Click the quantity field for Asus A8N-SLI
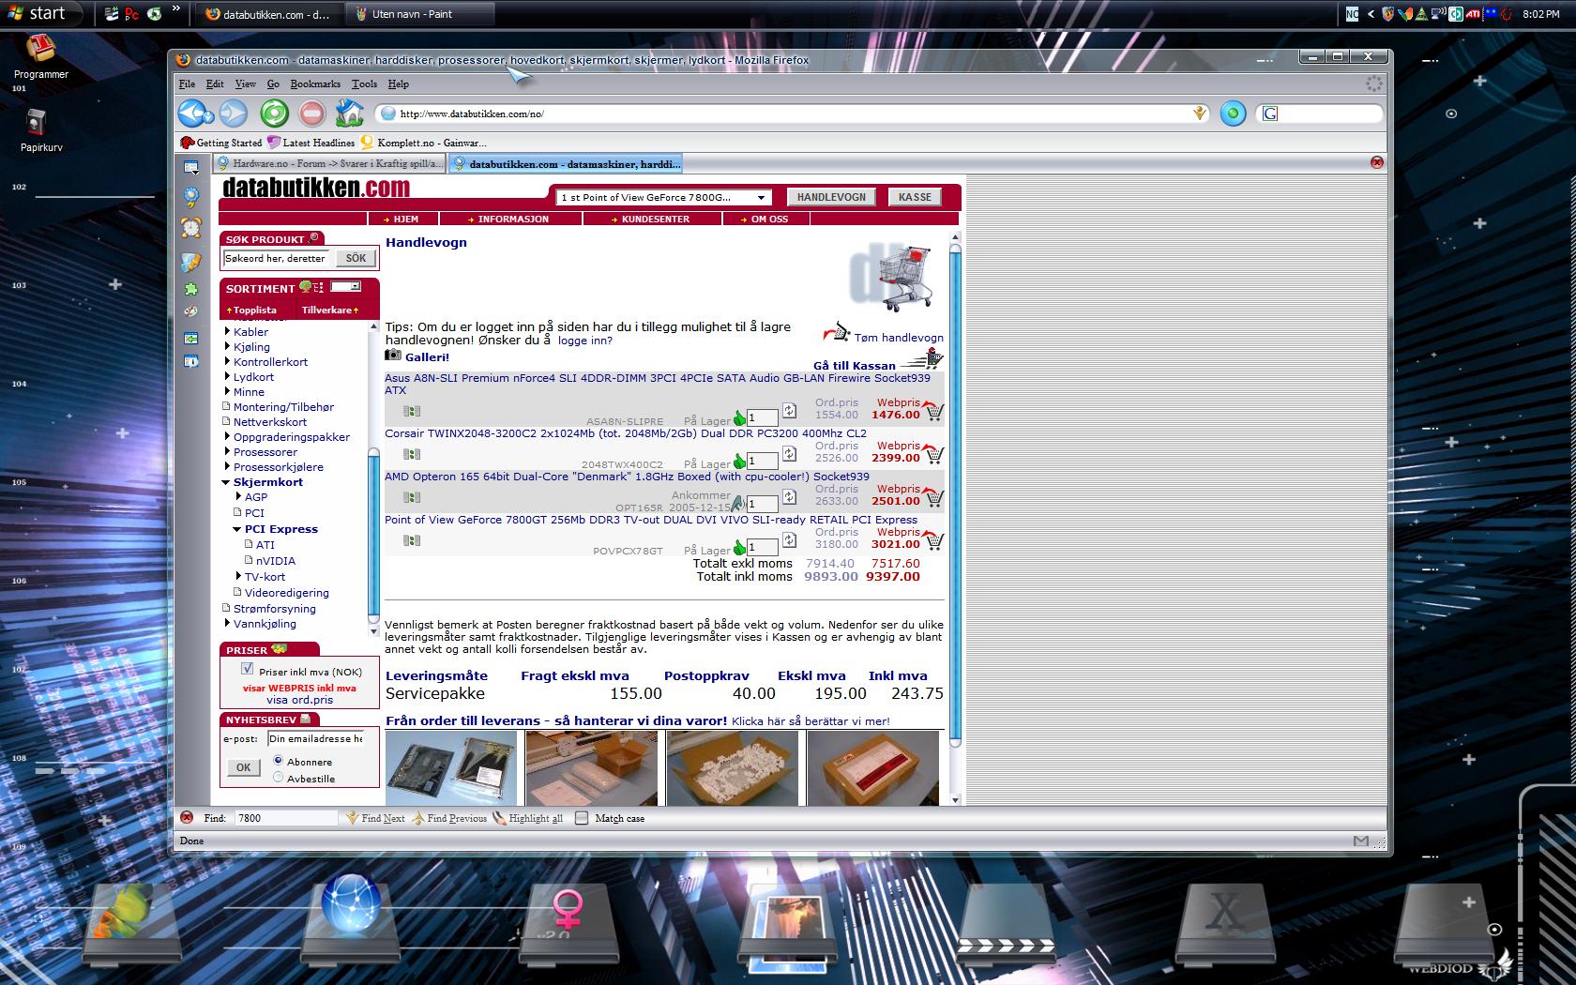 click(x=763, y=417)
